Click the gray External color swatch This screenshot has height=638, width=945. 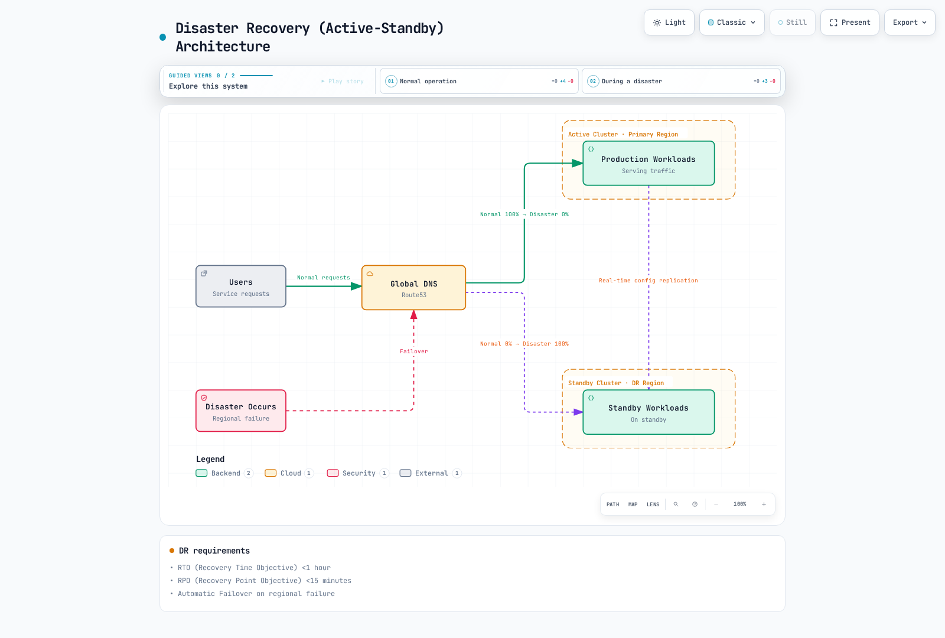(x=405, y=473)
